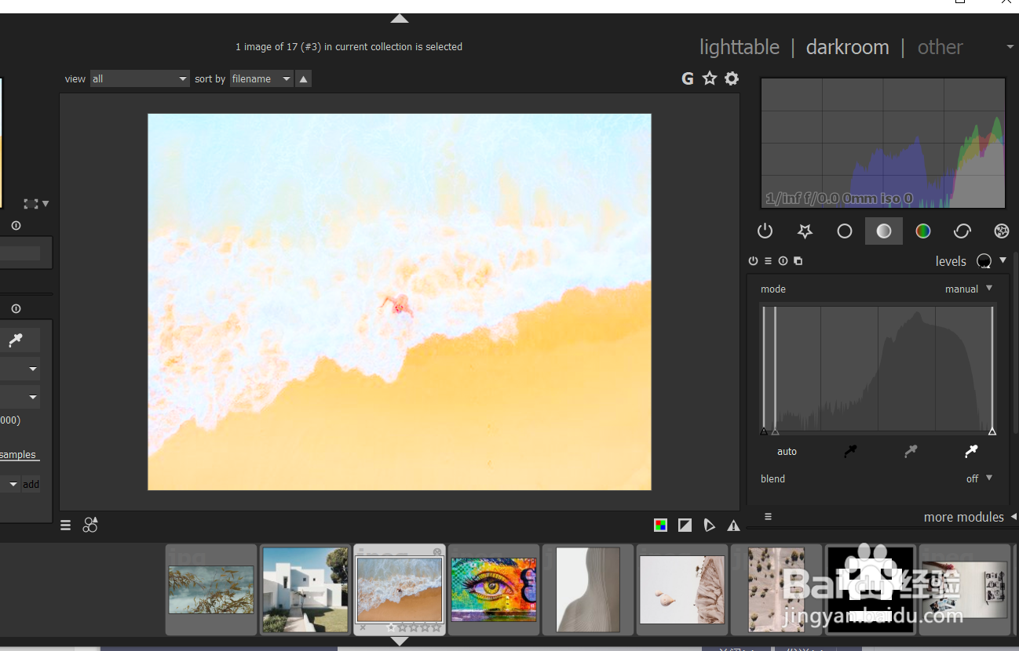Select the levels white point handle
Viewport: 1019px width, 651px height.
(992, 431)
